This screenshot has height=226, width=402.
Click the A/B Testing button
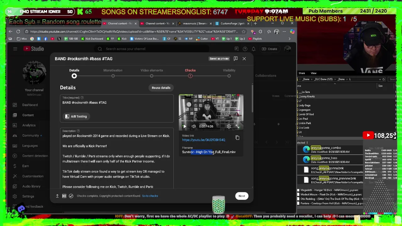point(76,116)
